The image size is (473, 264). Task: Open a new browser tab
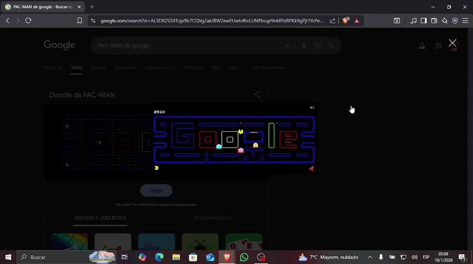click(x=92, y=7)
